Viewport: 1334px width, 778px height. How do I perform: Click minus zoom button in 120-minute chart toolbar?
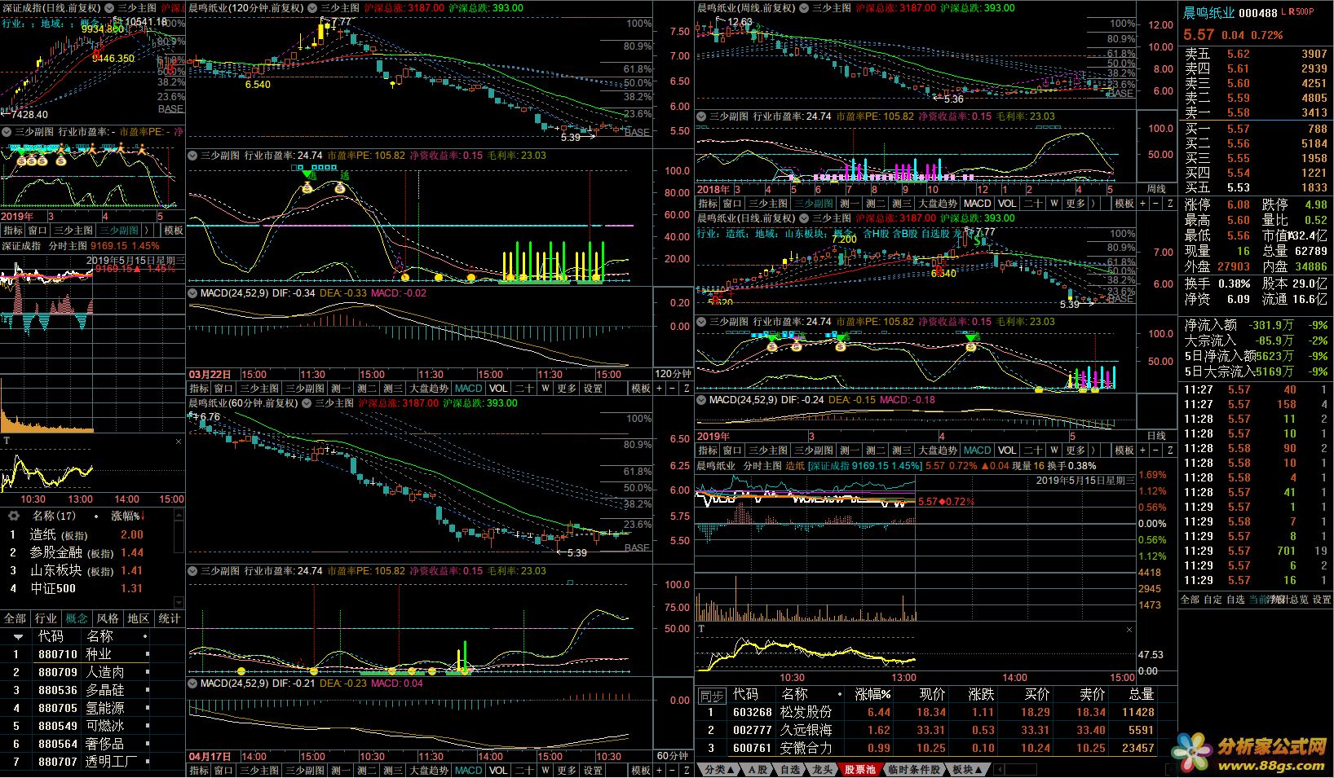[x=674, y=389]
